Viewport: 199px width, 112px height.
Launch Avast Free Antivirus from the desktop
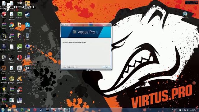(x=20, y=80)
